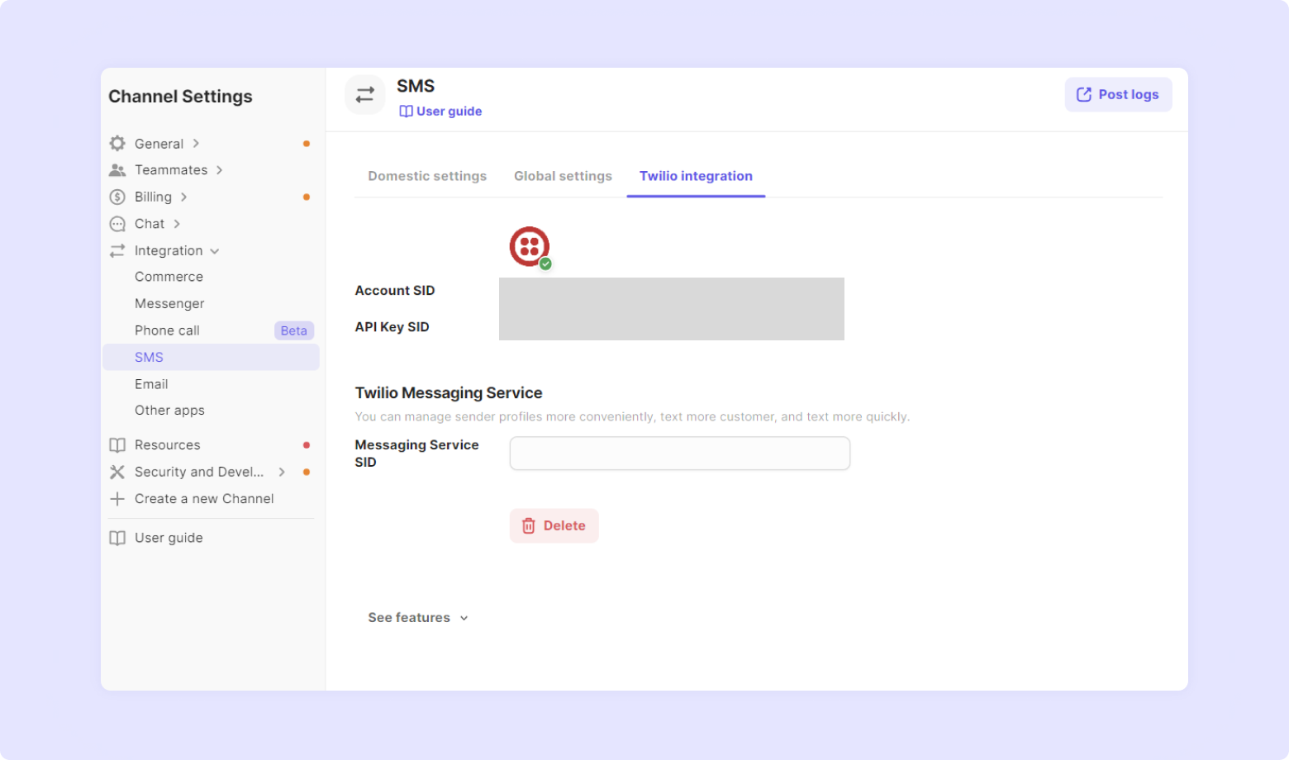
Task: Click Create a new Channel
Action: 204,499
